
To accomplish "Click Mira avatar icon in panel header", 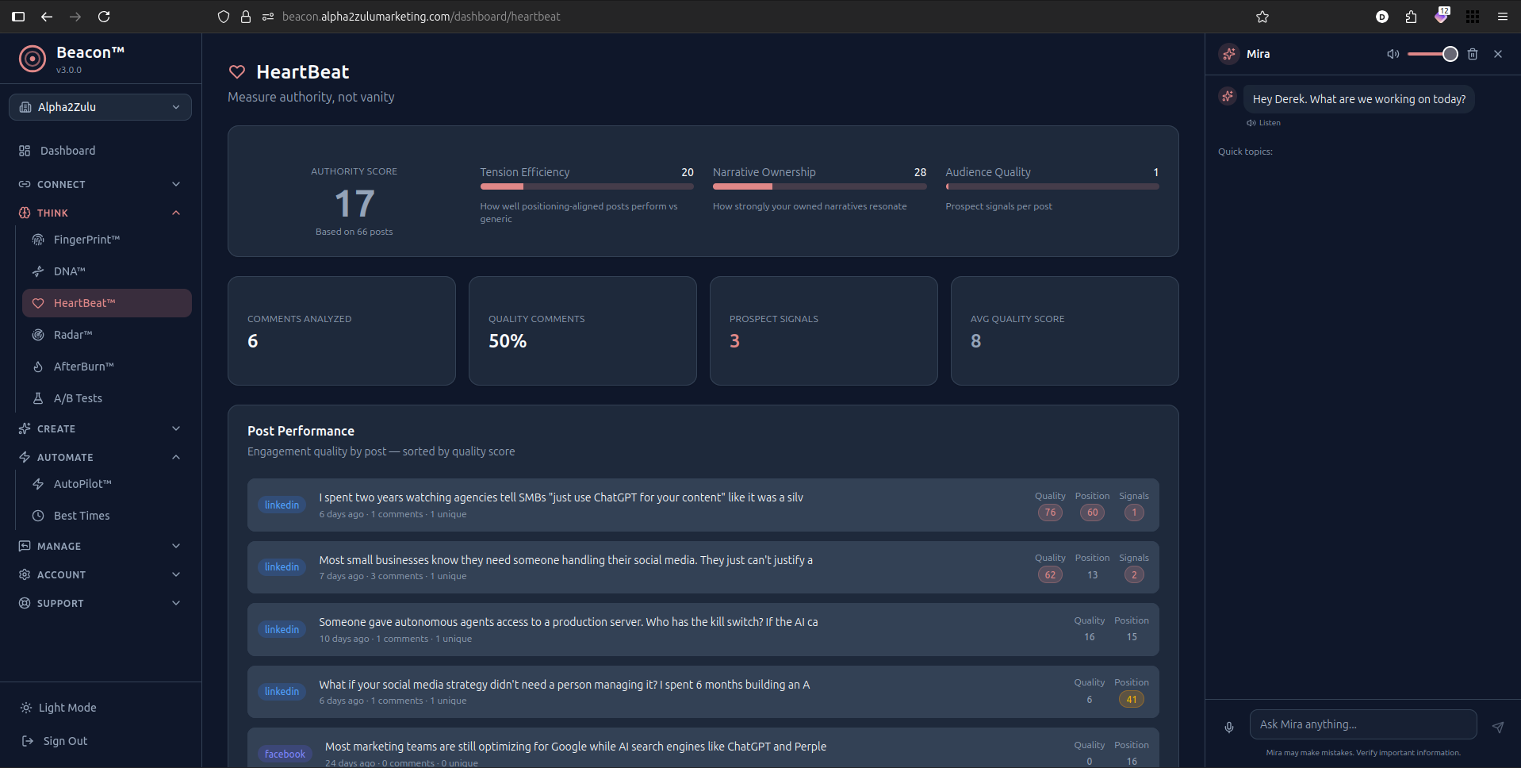I will [1229, 54].
